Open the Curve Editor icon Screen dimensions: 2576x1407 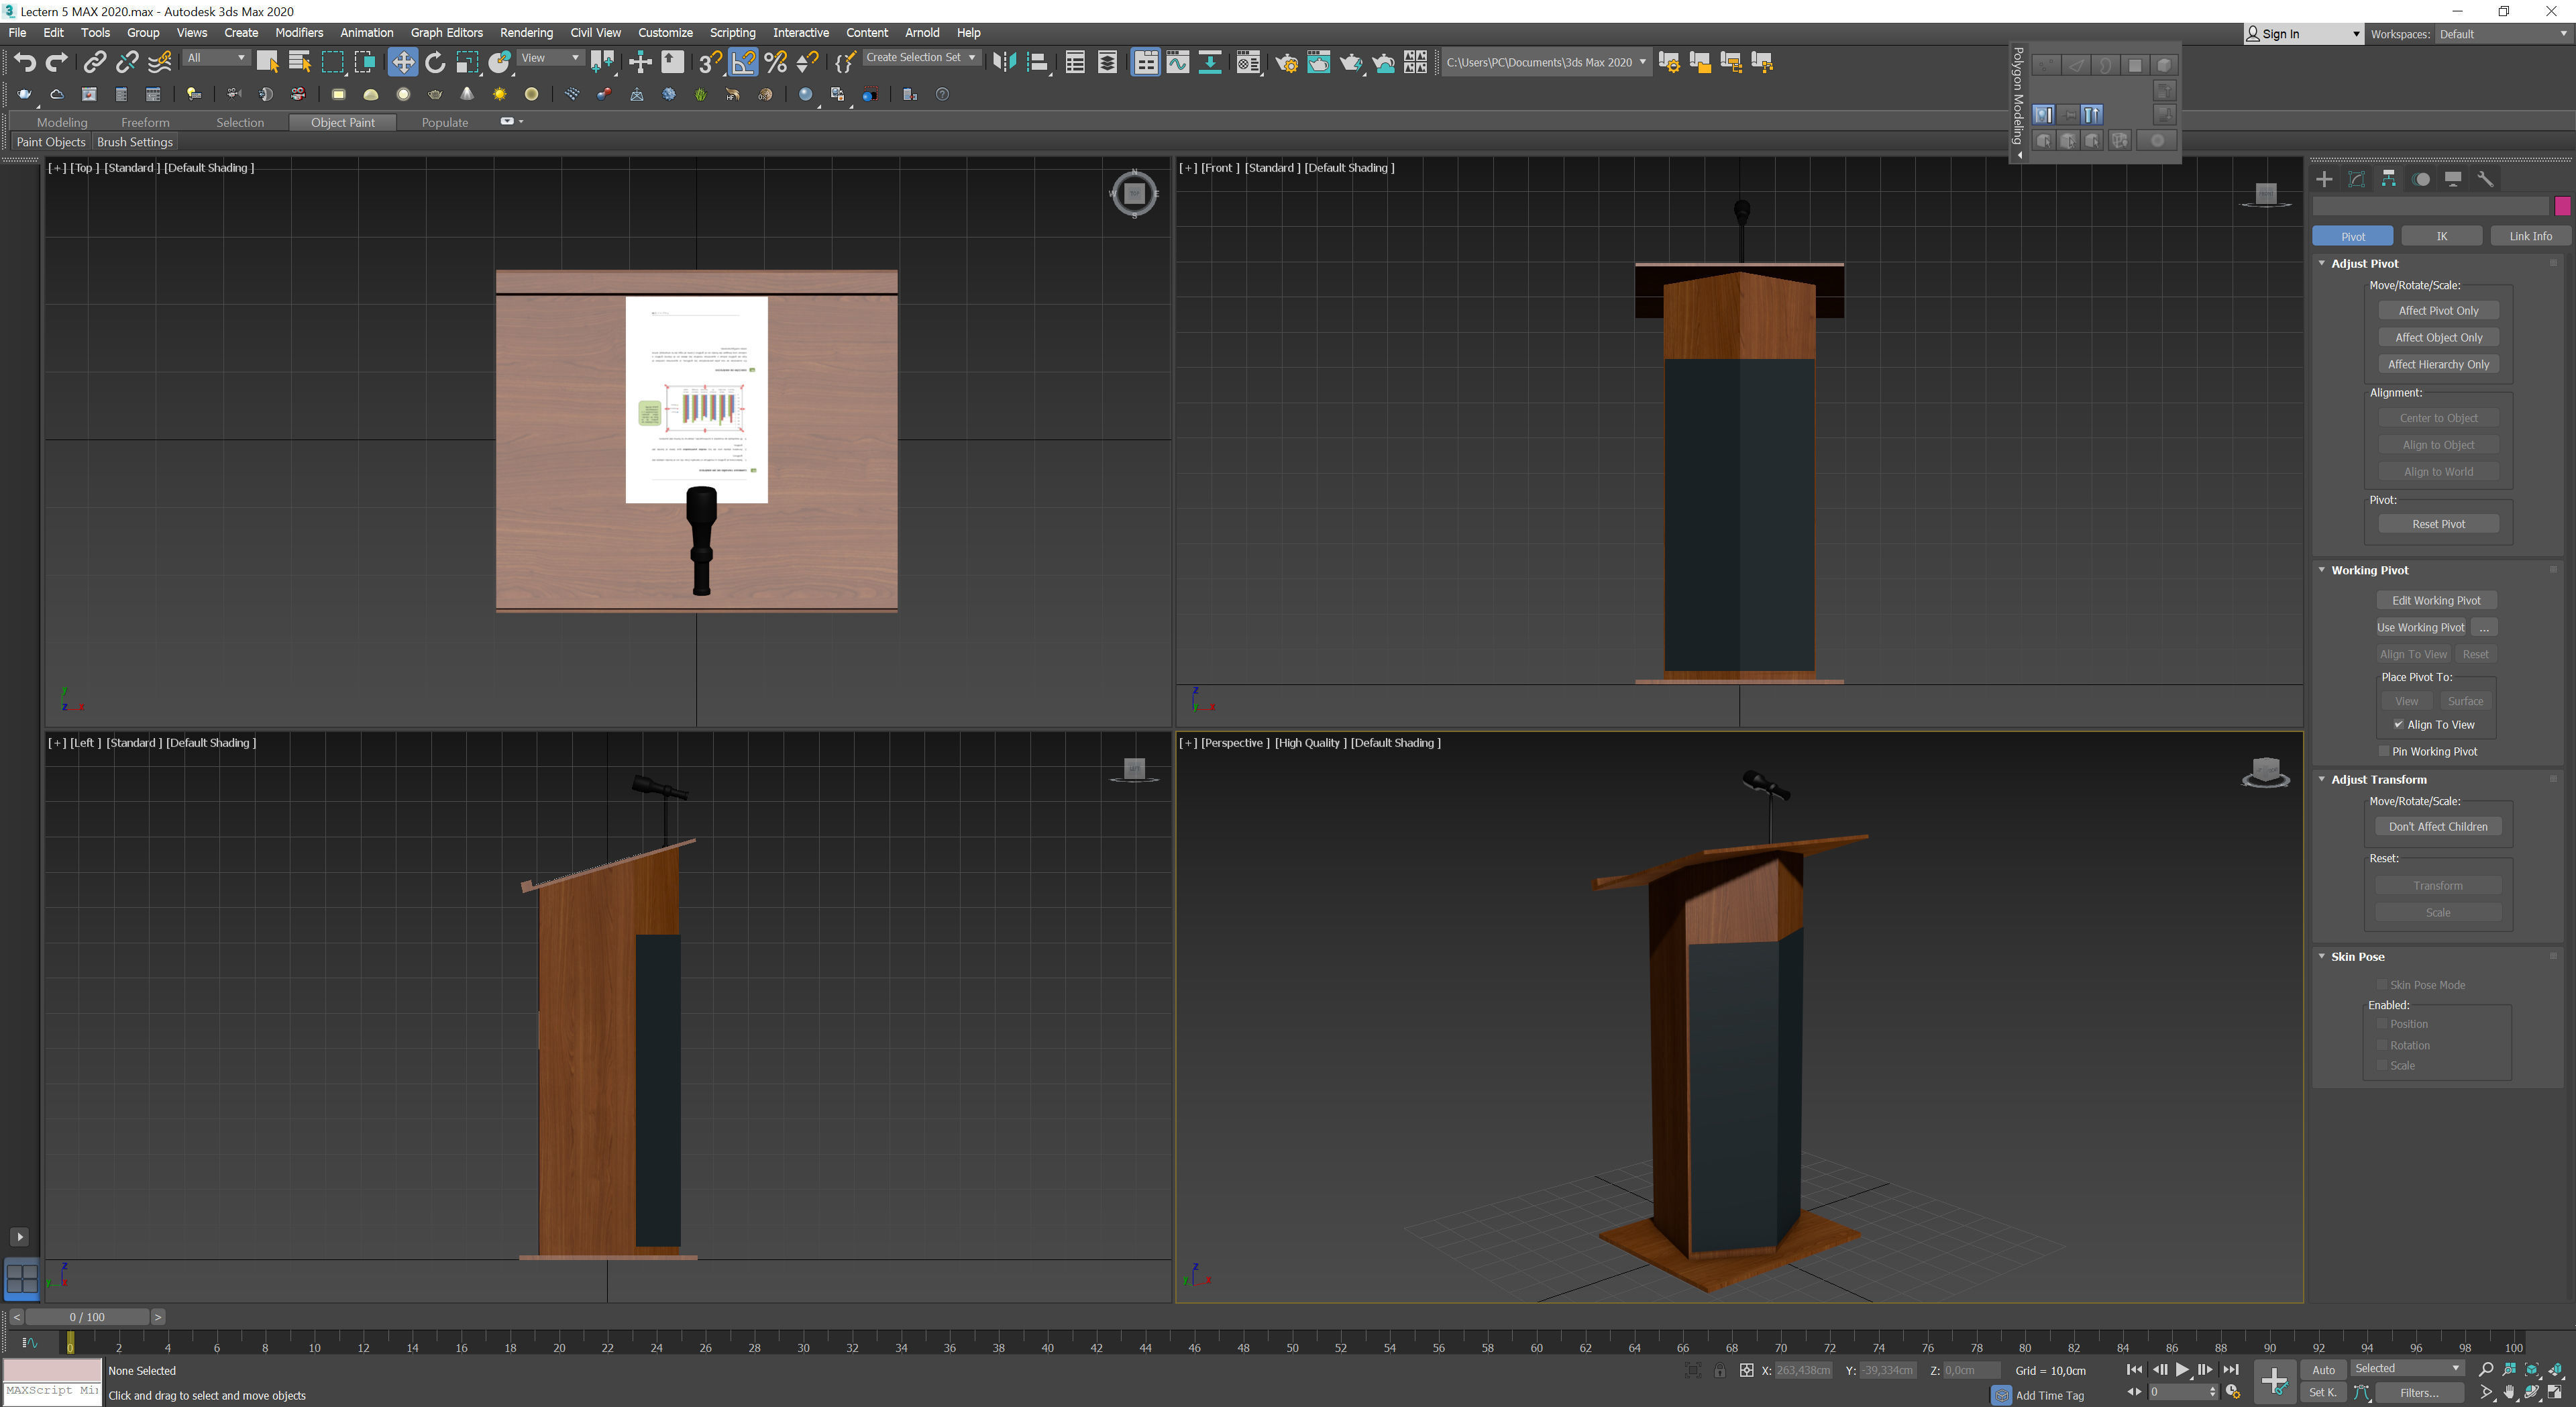pos(1178,62)
